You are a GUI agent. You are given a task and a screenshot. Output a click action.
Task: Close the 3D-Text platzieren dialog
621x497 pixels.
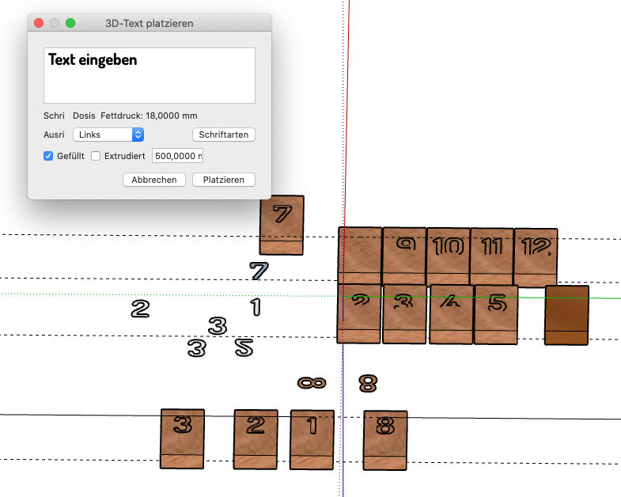click(x=39, y=23)
